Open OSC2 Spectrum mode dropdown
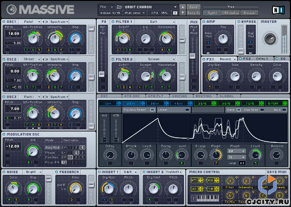Viewport: 291px width, 207px height. click(x=59, y=60)
